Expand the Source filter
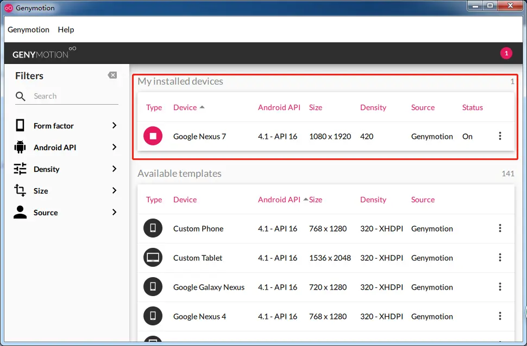The image size is (527, 346). 114,212
